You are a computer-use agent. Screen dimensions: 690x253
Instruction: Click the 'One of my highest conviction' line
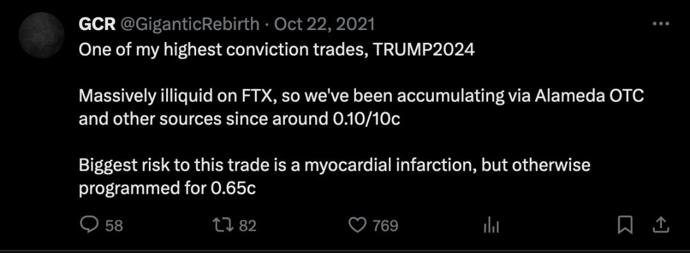277,50
